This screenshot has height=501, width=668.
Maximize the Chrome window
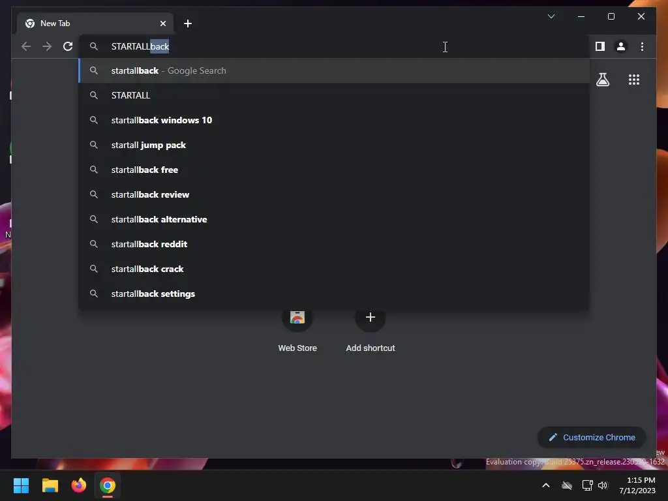pos(611,16)
